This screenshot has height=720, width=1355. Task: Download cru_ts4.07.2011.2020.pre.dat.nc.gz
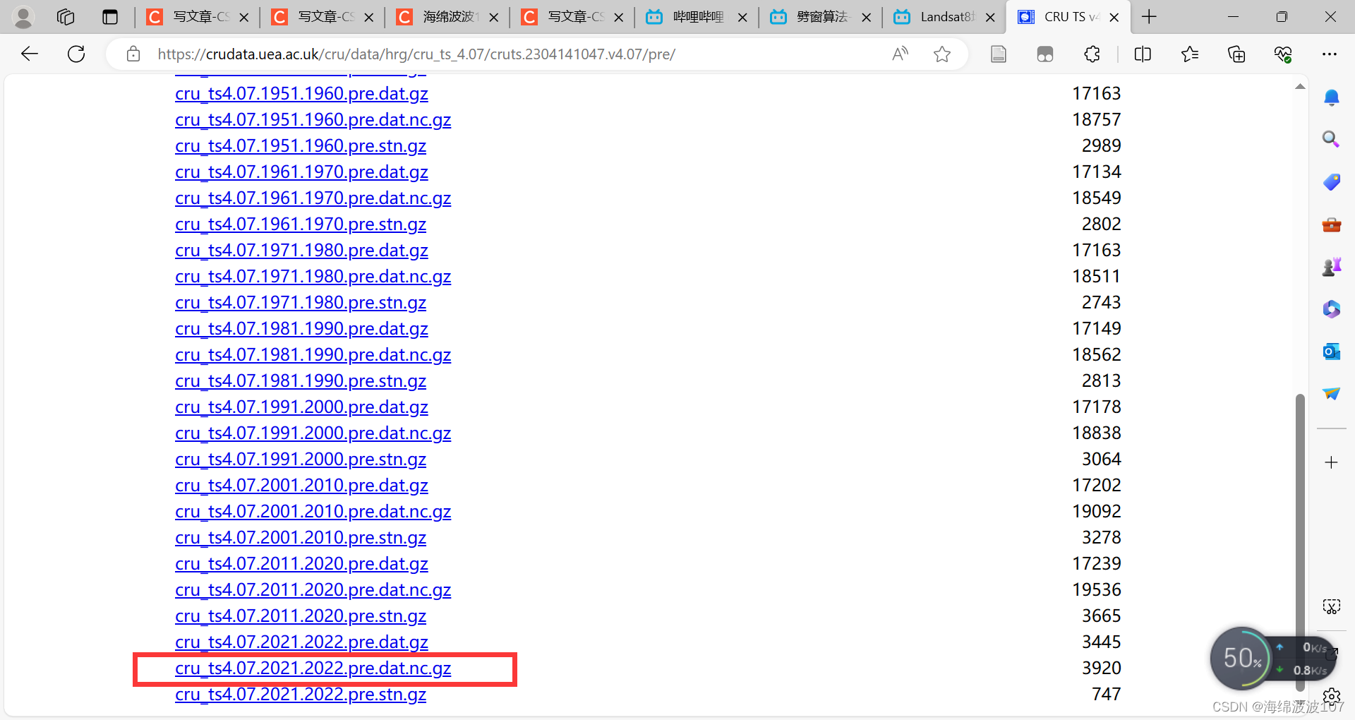(x=313, y=590)
